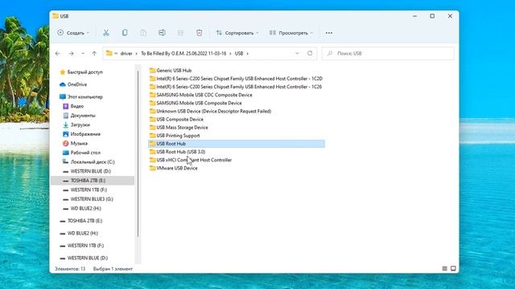Go forward with the forward arrow
The width and height of the screenshot is (515, 289).
71,54
